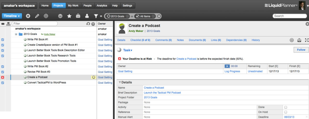Screen dimensions: 309x119
Task: Click the collapse-all icon beside the Filter box
Action: pos(3,24)
